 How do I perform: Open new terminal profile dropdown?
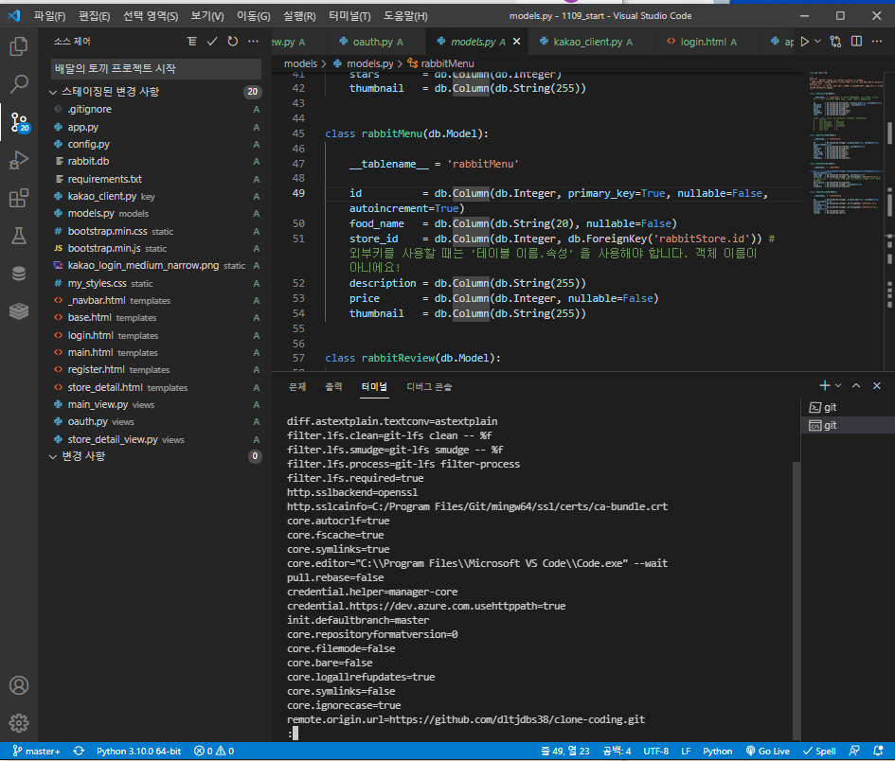838,385
